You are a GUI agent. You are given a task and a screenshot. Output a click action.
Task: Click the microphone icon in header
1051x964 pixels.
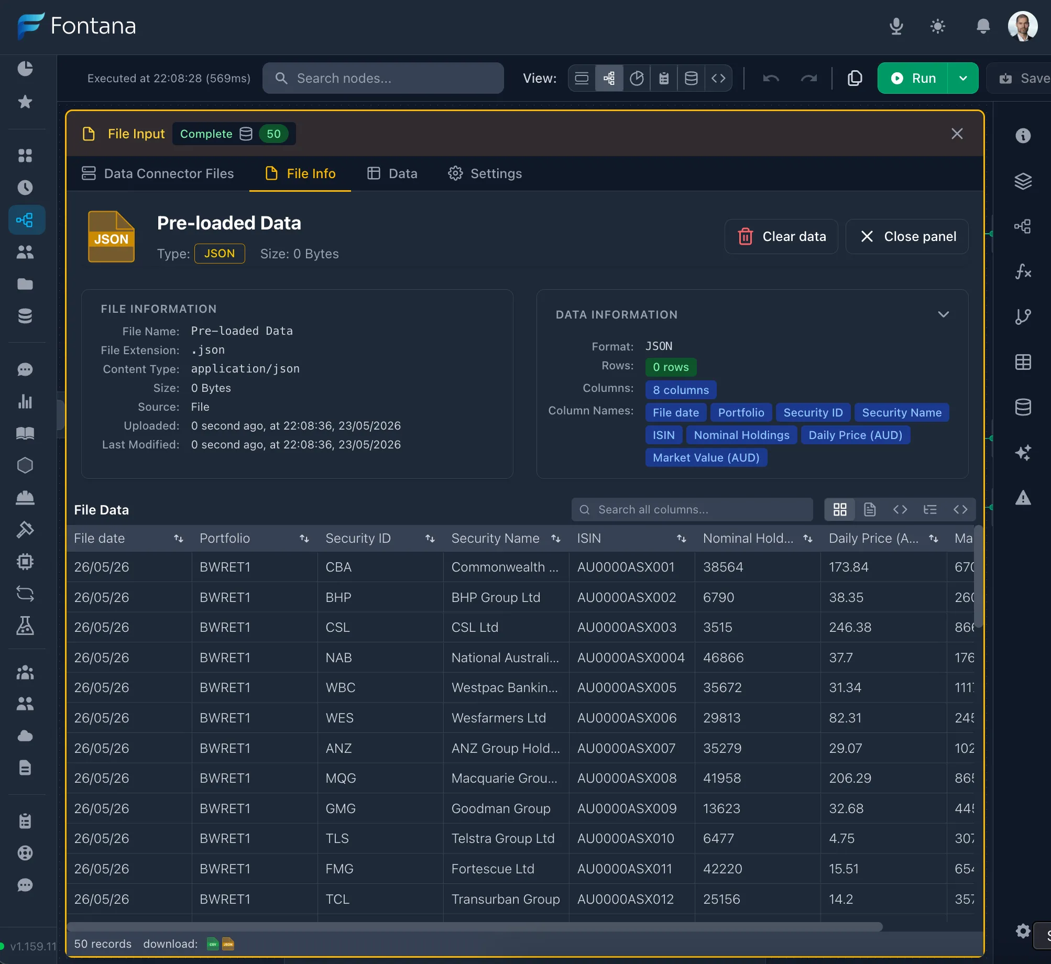896,26
